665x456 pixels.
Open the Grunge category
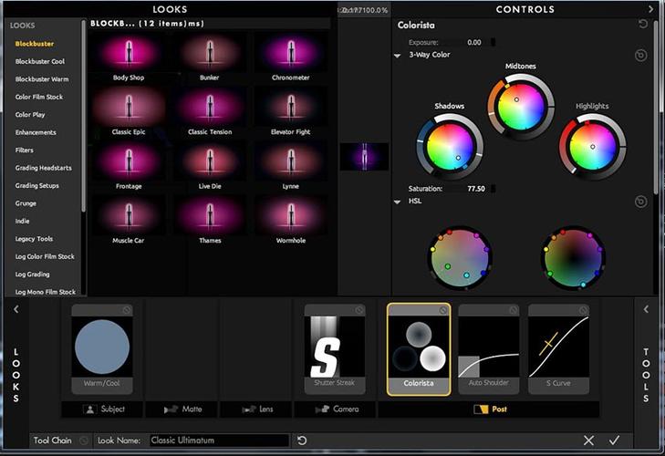tap(26, 203)
